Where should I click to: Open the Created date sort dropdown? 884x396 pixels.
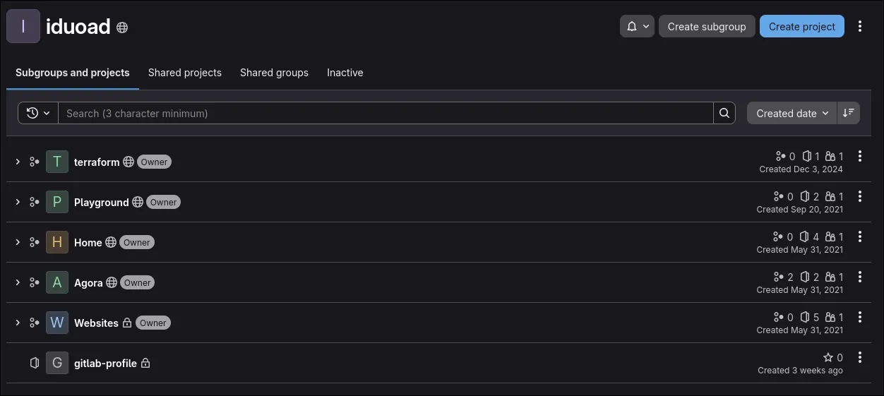(x=792, y=113)
